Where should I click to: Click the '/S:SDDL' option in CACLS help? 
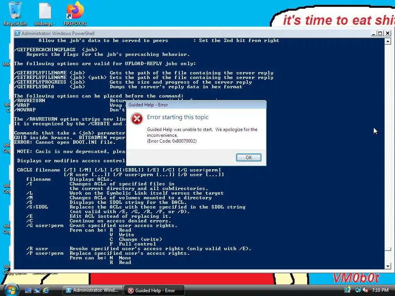(x=37, y=207)
